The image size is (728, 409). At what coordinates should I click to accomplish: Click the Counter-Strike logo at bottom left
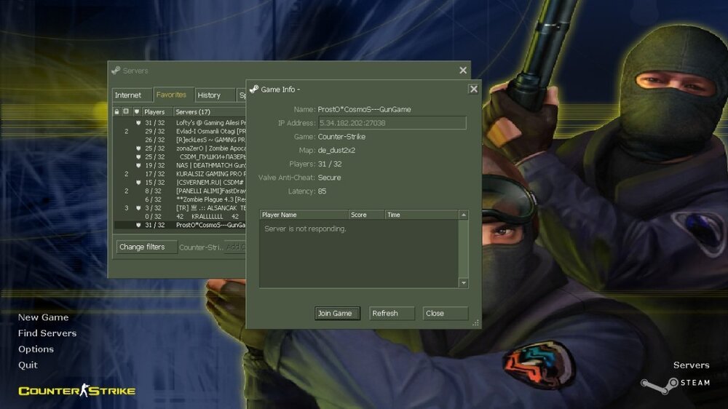(76, 391)
